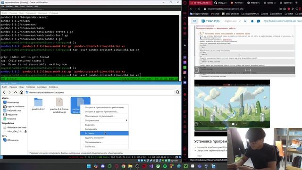Open the site search magnifier icon
The width and height of the screenshot is (302, 170).
click(245, 21)
